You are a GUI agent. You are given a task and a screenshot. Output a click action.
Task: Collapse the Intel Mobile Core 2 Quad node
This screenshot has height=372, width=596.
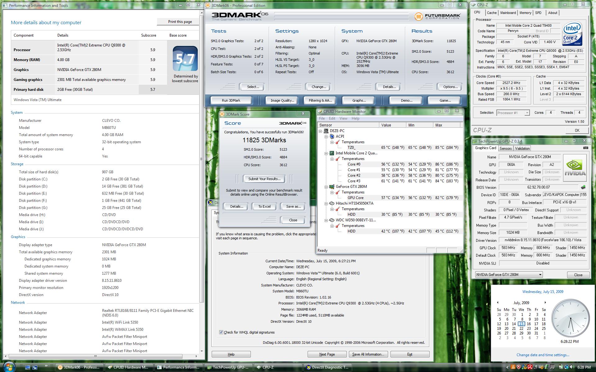click(326, 153)
